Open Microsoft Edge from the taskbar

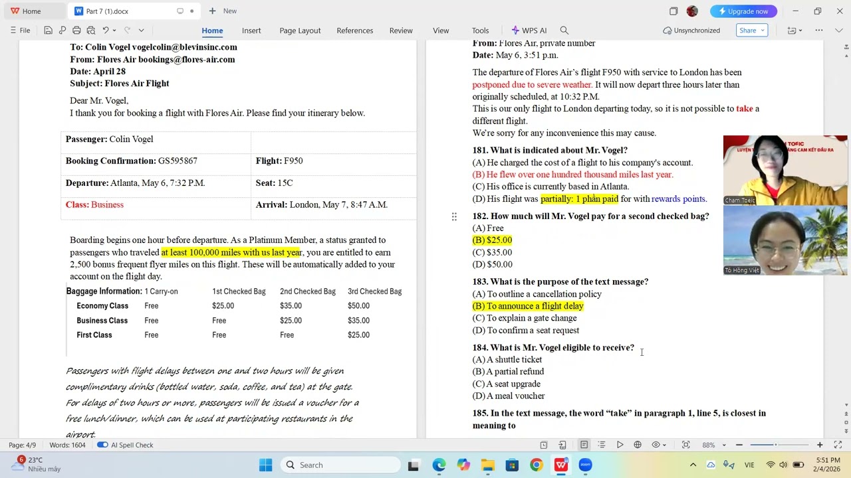(x=439, y=465)
